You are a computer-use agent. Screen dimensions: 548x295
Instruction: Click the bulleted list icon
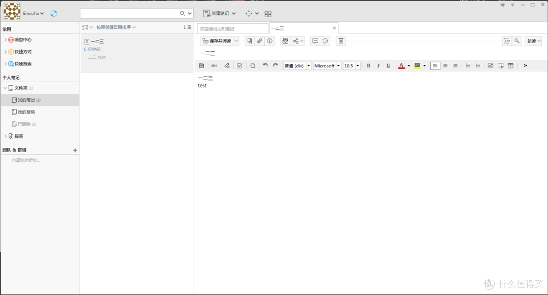point(478,65)
